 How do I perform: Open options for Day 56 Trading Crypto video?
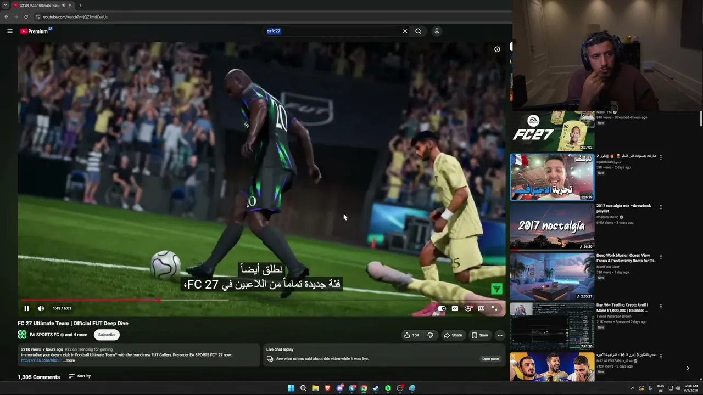(x=661, y=306)
